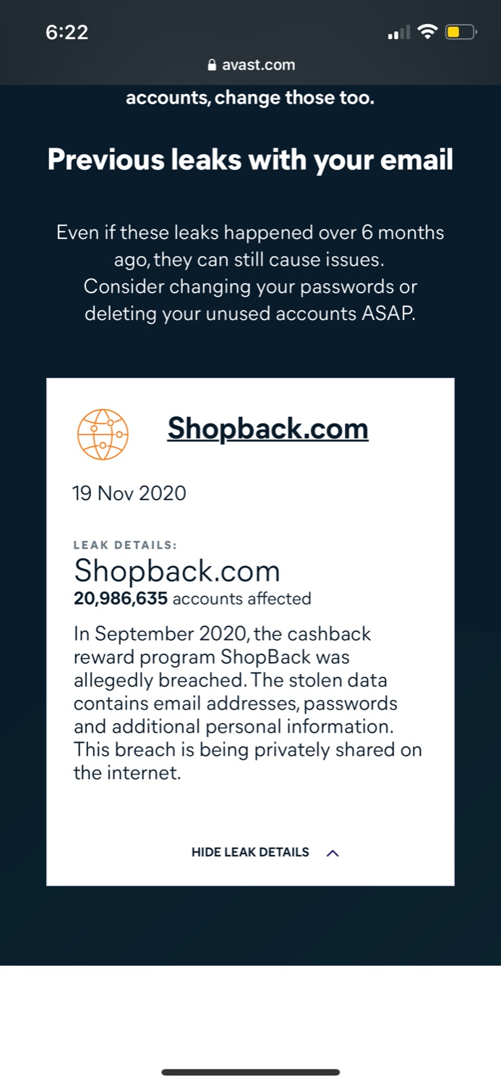
Task: Collapse leak details using the chevron arrow
Action: (x=333, y=853)
